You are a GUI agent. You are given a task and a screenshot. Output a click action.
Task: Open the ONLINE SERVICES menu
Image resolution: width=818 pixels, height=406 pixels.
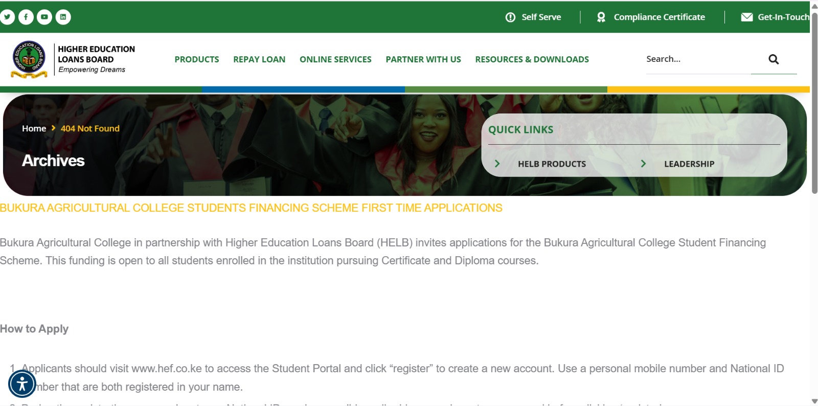[335, 59]
